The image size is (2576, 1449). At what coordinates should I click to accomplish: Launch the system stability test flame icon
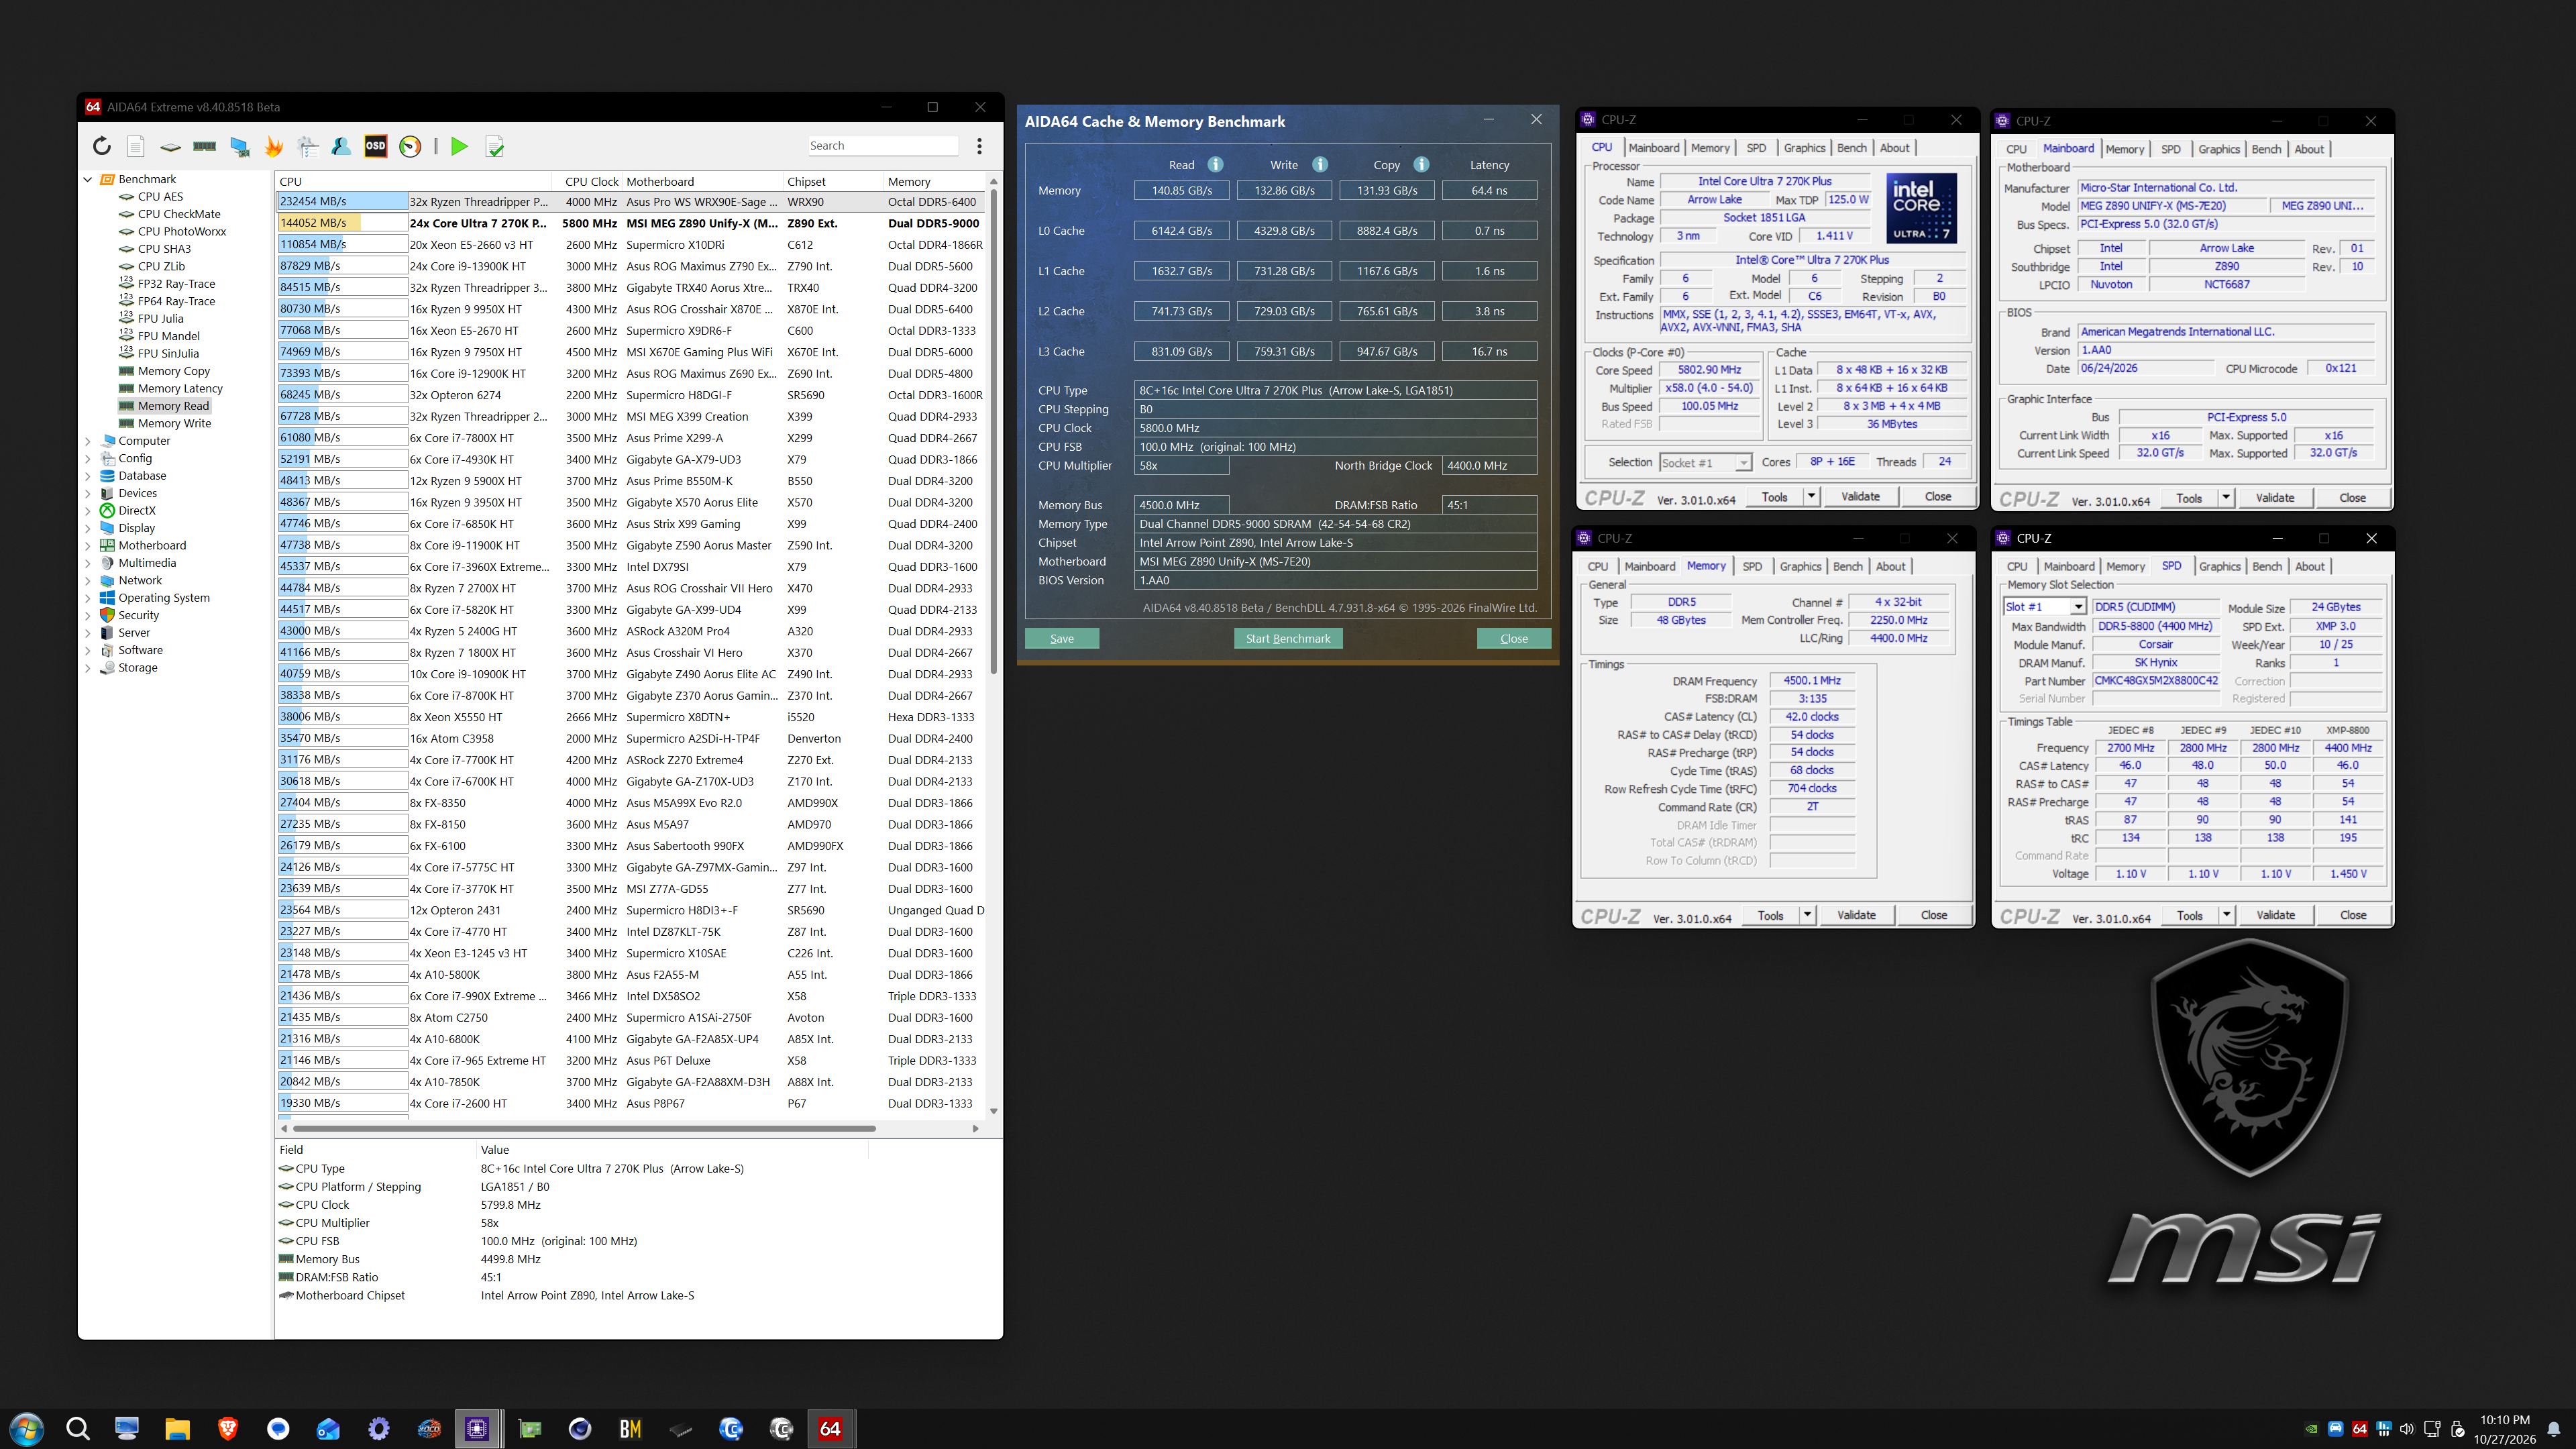(273, 146)
